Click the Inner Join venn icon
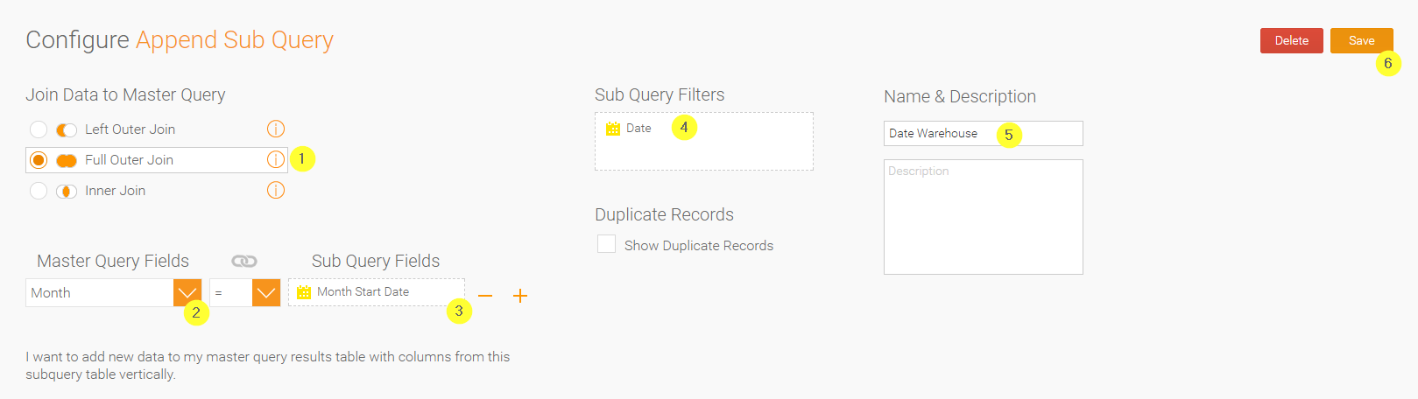 (x=67, y=191)
